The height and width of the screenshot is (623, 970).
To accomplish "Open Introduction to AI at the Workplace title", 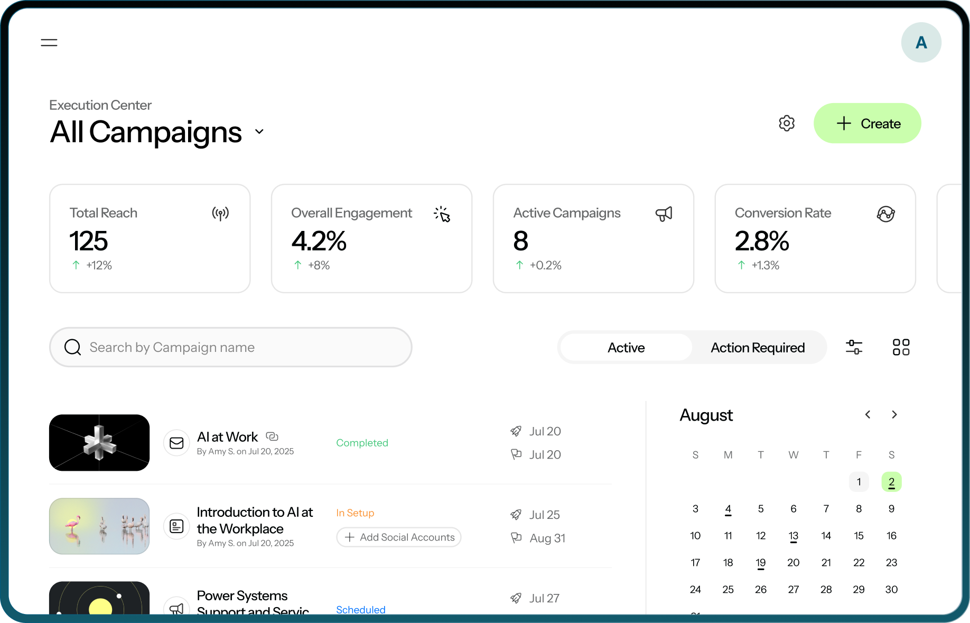I will tap(255, 520).
